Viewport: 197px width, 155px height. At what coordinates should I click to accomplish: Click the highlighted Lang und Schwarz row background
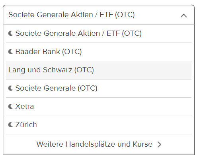pos(142,70)
